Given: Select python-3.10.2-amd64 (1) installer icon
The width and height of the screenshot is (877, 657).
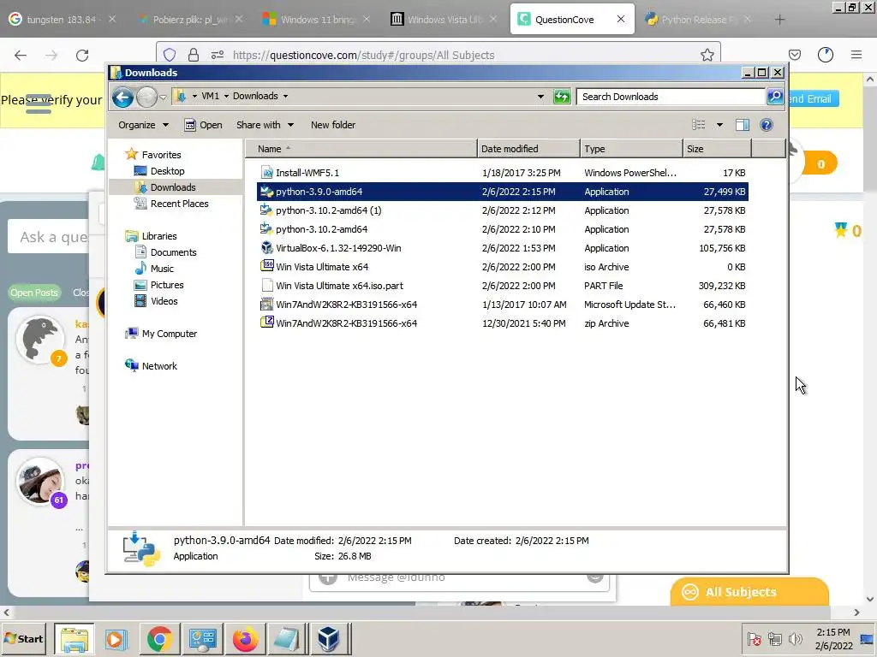Looking at the screenshot, I should coord(267,210).
